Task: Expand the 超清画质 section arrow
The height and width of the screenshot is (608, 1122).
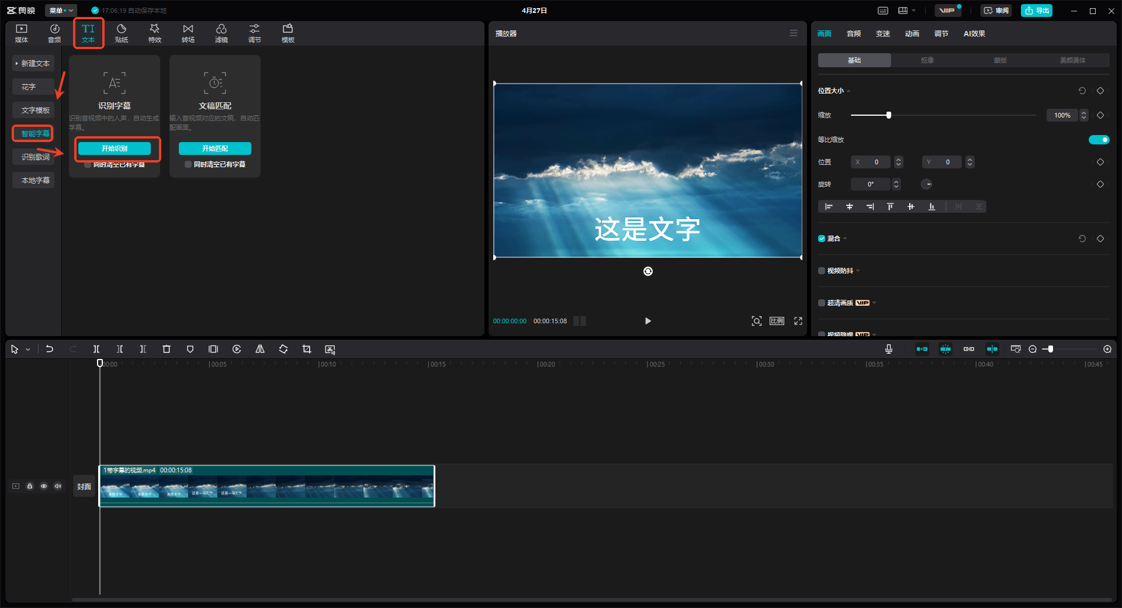Action: [874, 303]
